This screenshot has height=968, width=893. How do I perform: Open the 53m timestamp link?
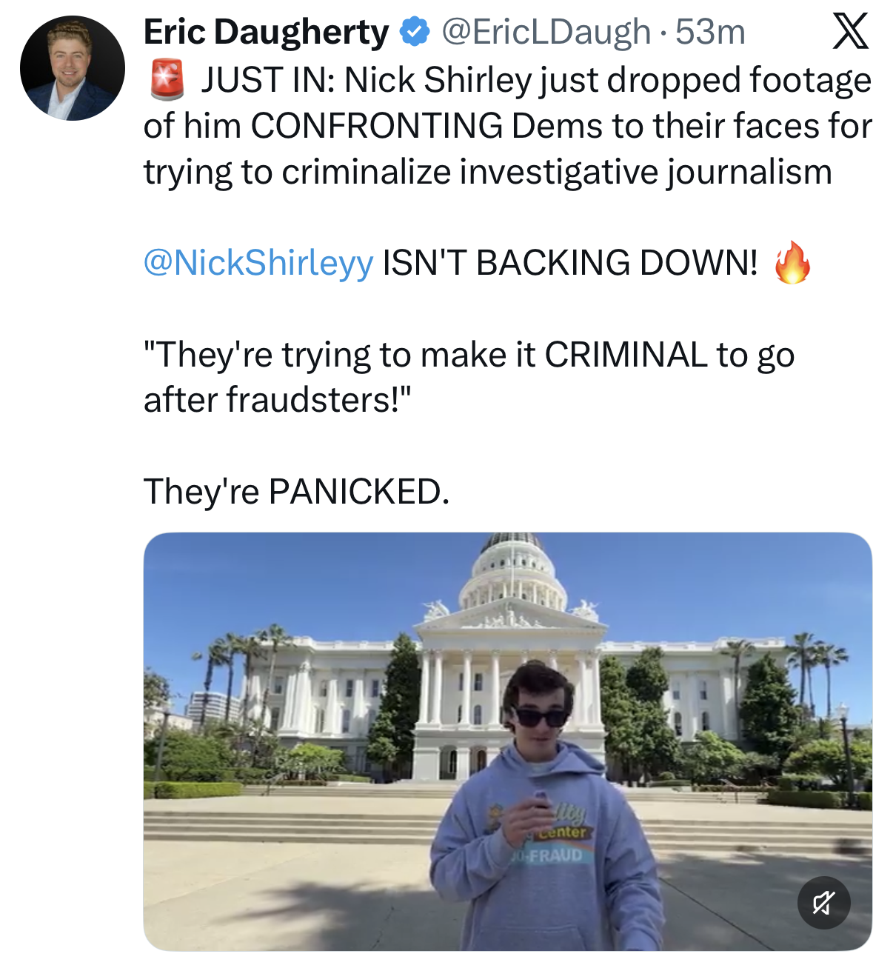pyautogui.click(x=710, y=32)
